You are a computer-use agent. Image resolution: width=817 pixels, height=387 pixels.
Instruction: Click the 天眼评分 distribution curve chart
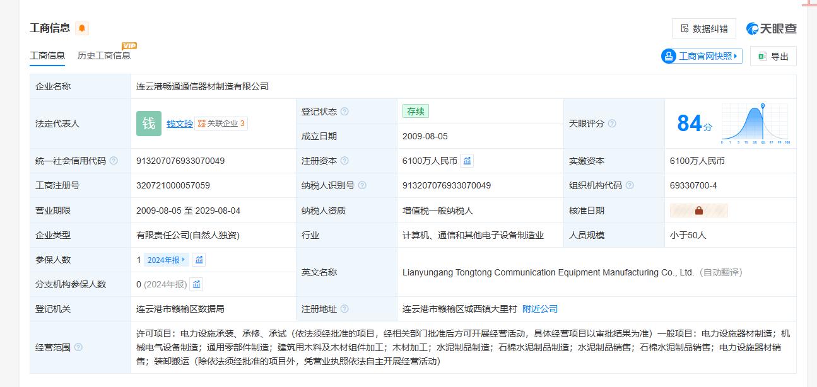tap(755, 124)
